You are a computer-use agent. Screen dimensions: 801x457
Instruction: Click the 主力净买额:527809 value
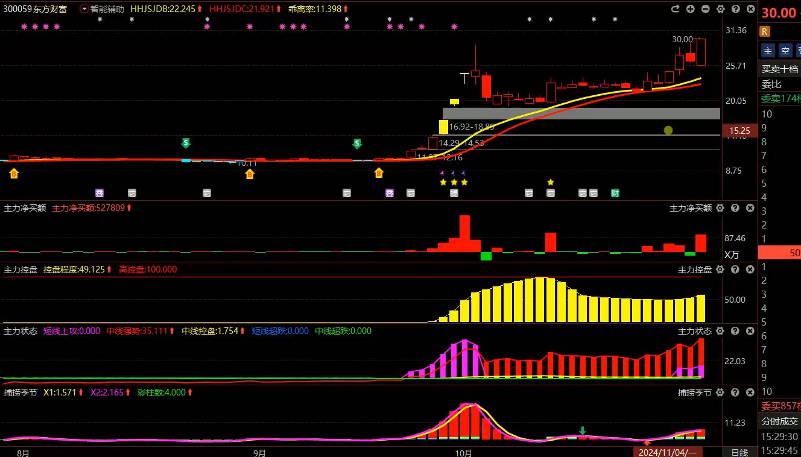pos(88,208)
